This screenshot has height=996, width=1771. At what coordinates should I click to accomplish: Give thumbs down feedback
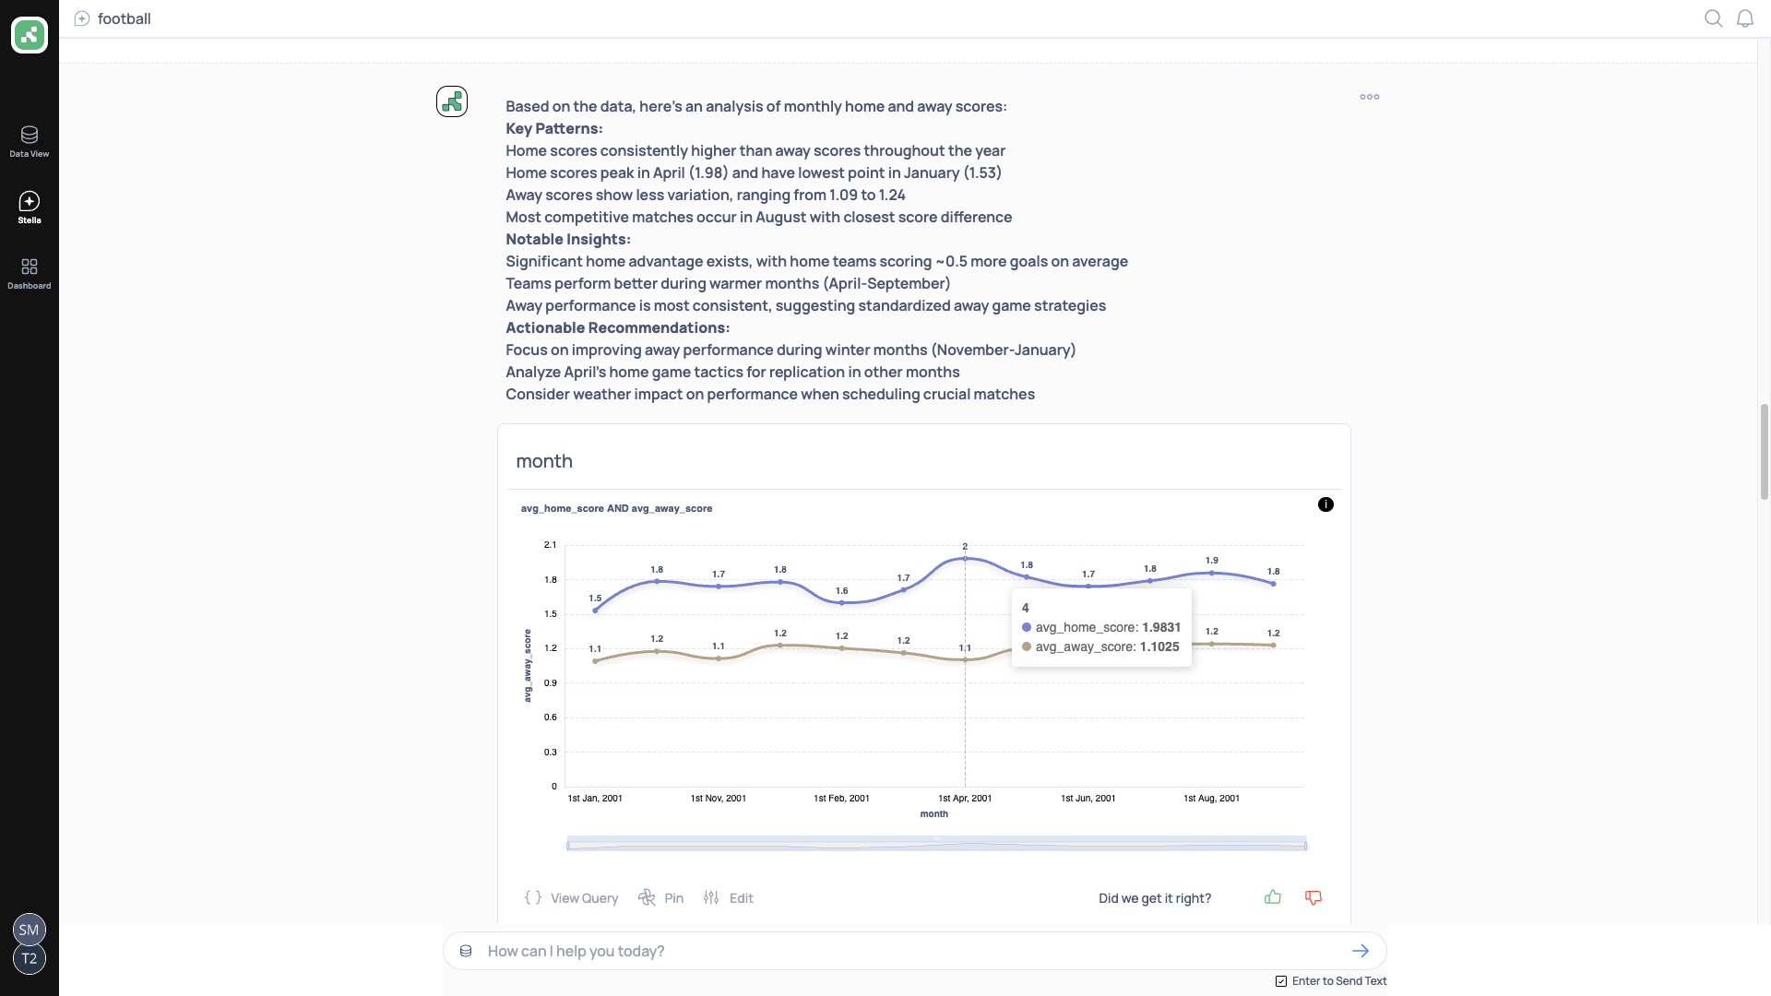1313,897
